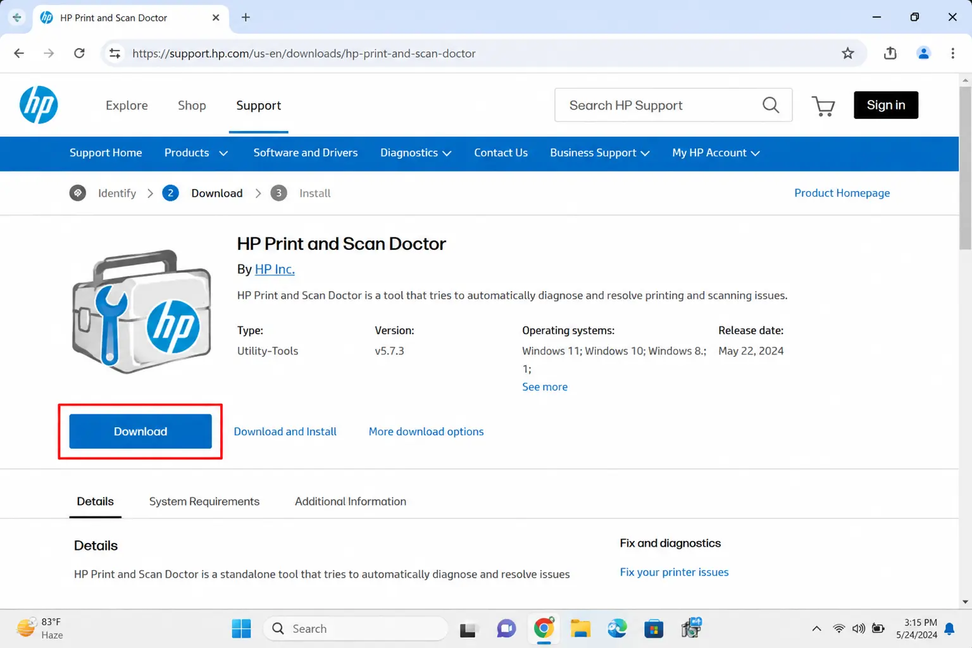Follow the HP Inc. link
The width and height of the screenshot is (972, 648).
tap(275, 270)
